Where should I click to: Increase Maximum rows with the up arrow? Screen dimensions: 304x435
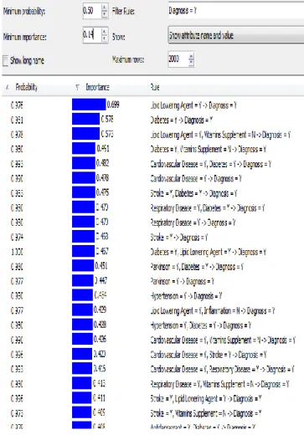[x=191, y=56]
